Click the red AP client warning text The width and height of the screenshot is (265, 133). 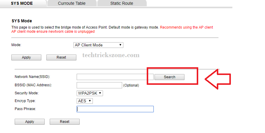(x=186, y=27)
